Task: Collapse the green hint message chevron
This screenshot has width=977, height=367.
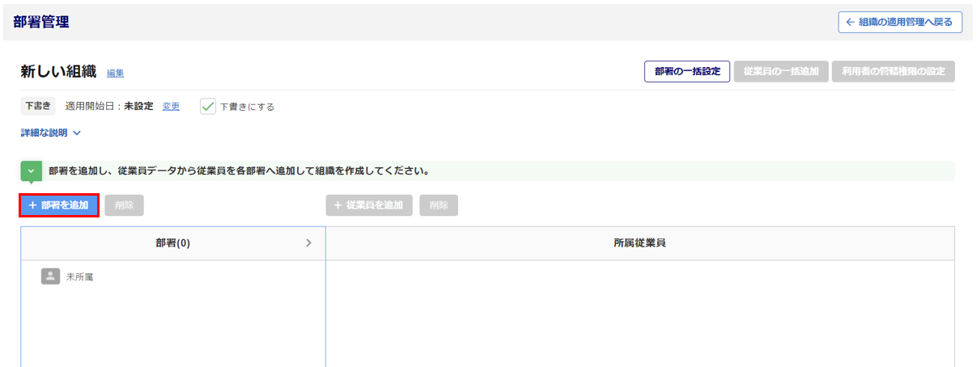Action: click(31, 171)
